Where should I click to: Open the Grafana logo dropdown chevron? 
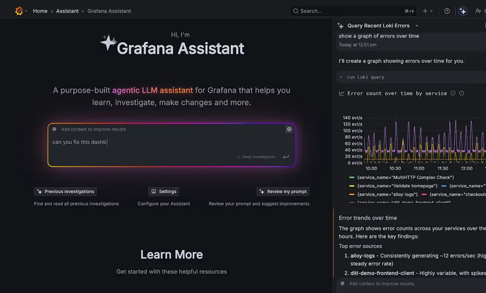point(27,11)
